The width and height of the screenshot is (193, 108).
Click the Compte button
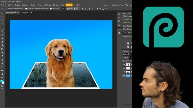point(69,5)
